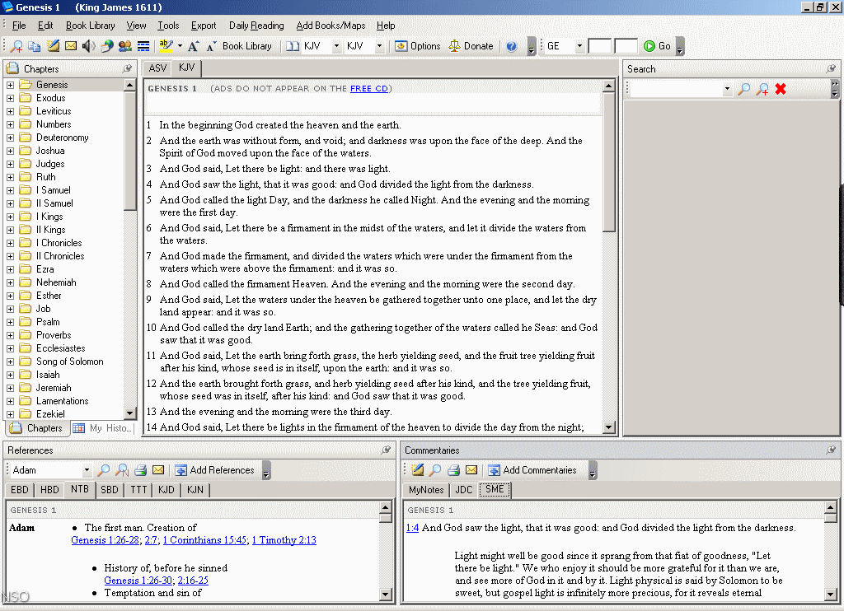Click the speaker audio icon

click(88, 46)
